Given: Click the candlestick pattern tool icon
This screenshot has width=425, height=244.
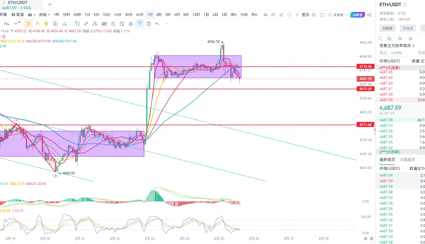Looking at the screenshot, I should tap(104, 24).
